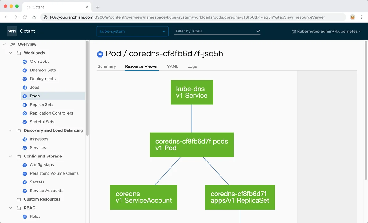Click the Replica Sets sidebar icon

pos(25,104)
